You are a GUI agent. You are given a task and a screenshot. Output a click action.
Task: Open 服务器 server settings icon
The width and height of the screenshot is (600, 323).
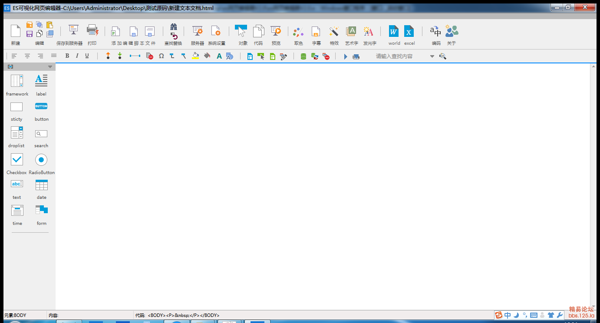(198, 31)
